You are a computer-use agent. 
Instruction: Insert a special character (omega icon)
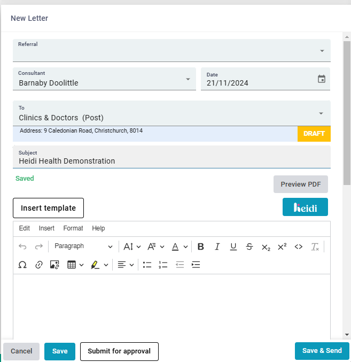(x=22, y=265)
